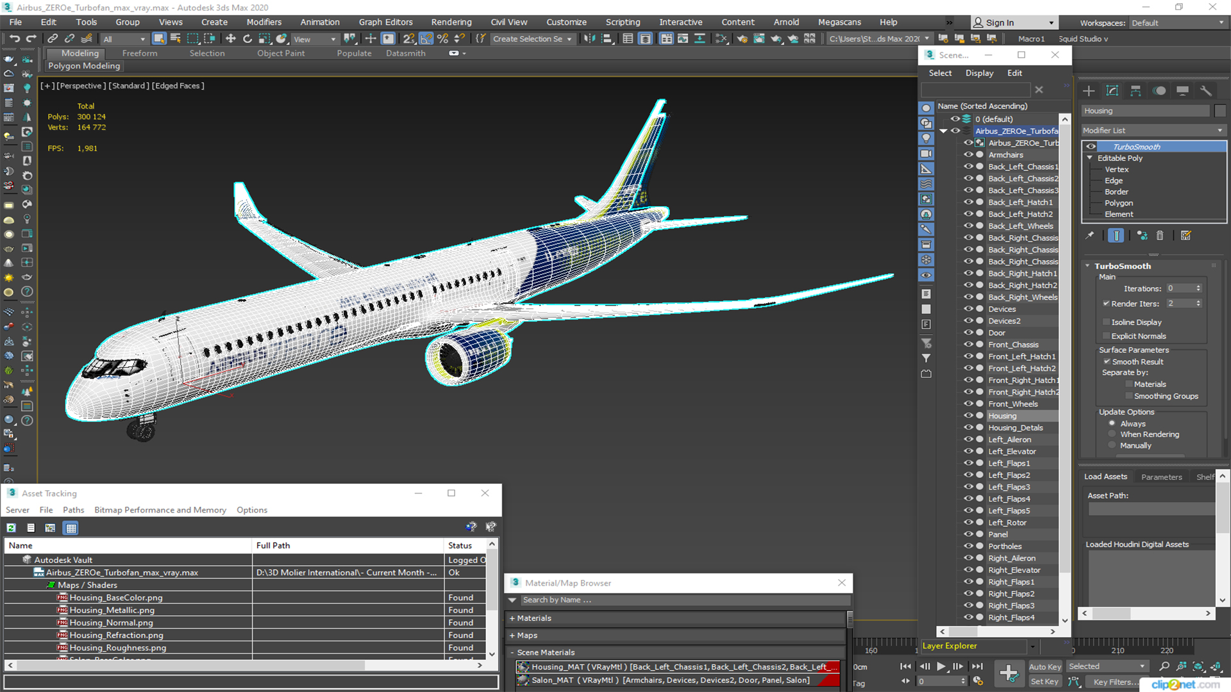Click the Auto Key button

coord(1044,667)
